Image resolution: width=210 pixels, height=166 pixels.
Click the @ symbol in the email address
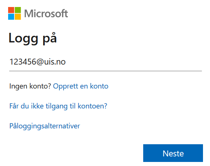click(40, 62)
